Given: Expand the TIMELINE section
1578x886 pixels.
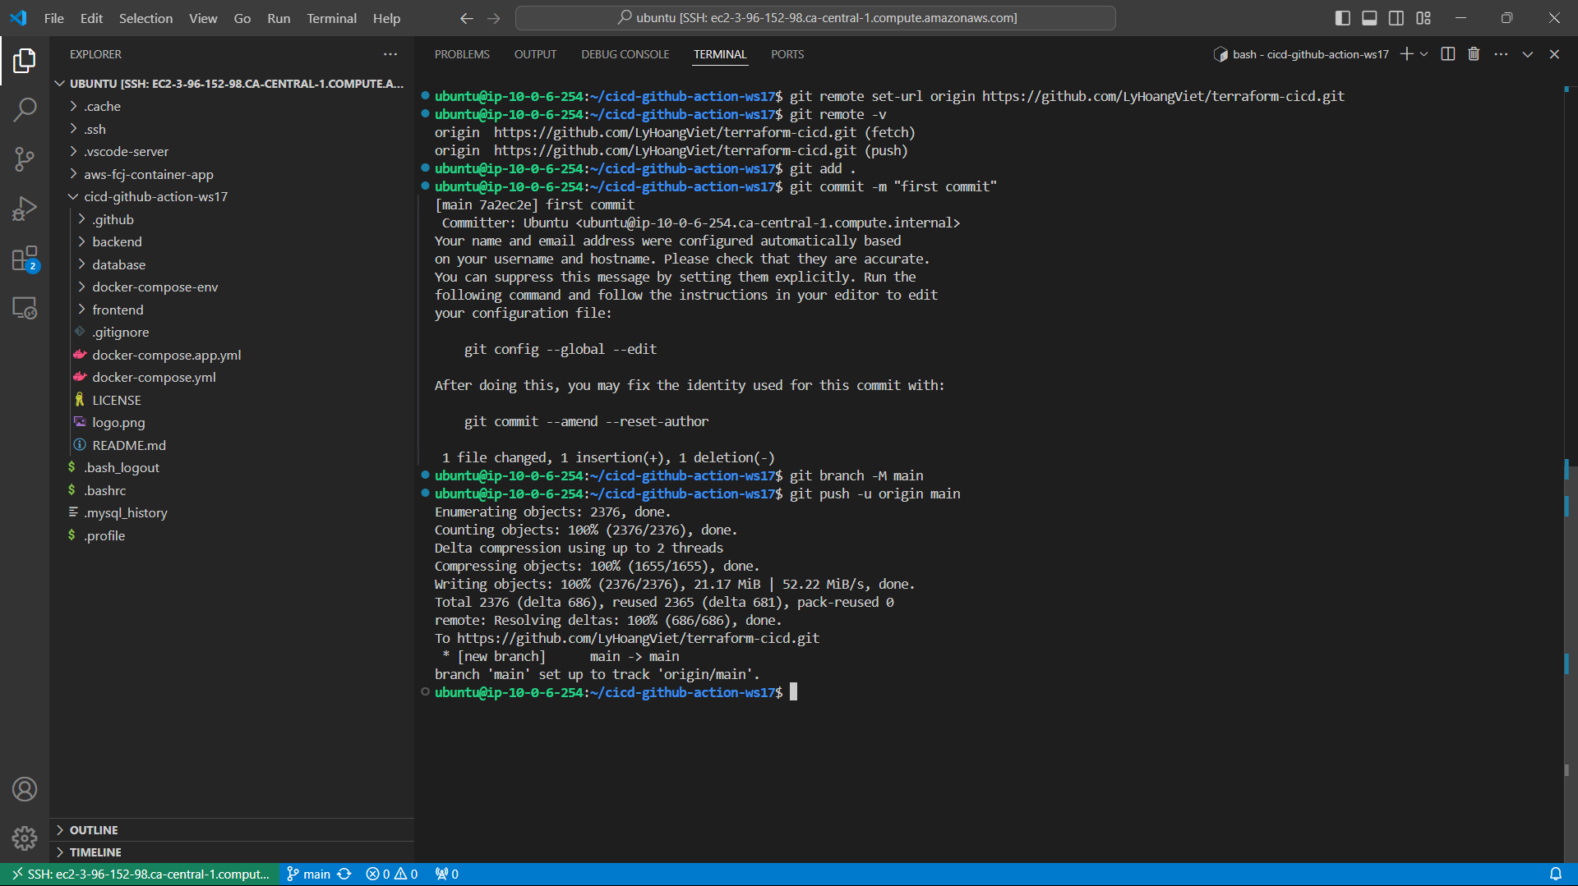Looking at the screenshot, I should tap(232, 852).
